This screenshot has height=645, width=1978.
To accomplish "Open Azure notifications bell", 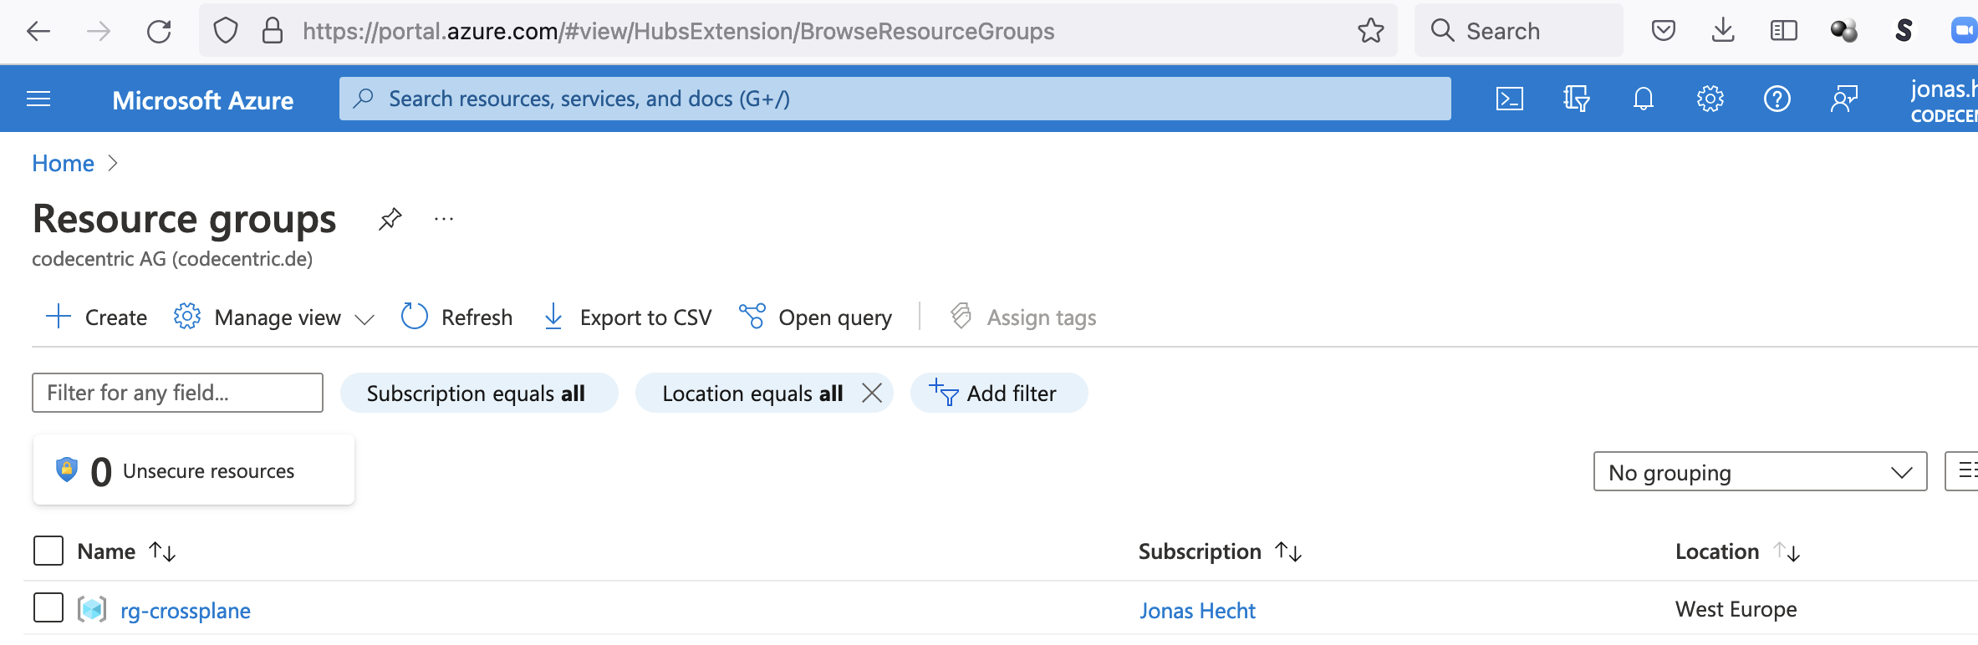I will (x=1644, y=99).
